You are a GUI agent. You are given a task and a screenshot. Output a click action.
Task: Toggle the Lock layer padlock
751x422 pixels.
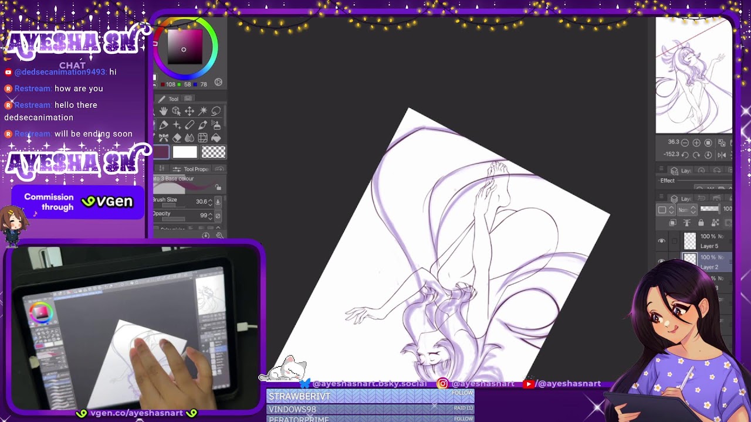[x=701, y=223]
